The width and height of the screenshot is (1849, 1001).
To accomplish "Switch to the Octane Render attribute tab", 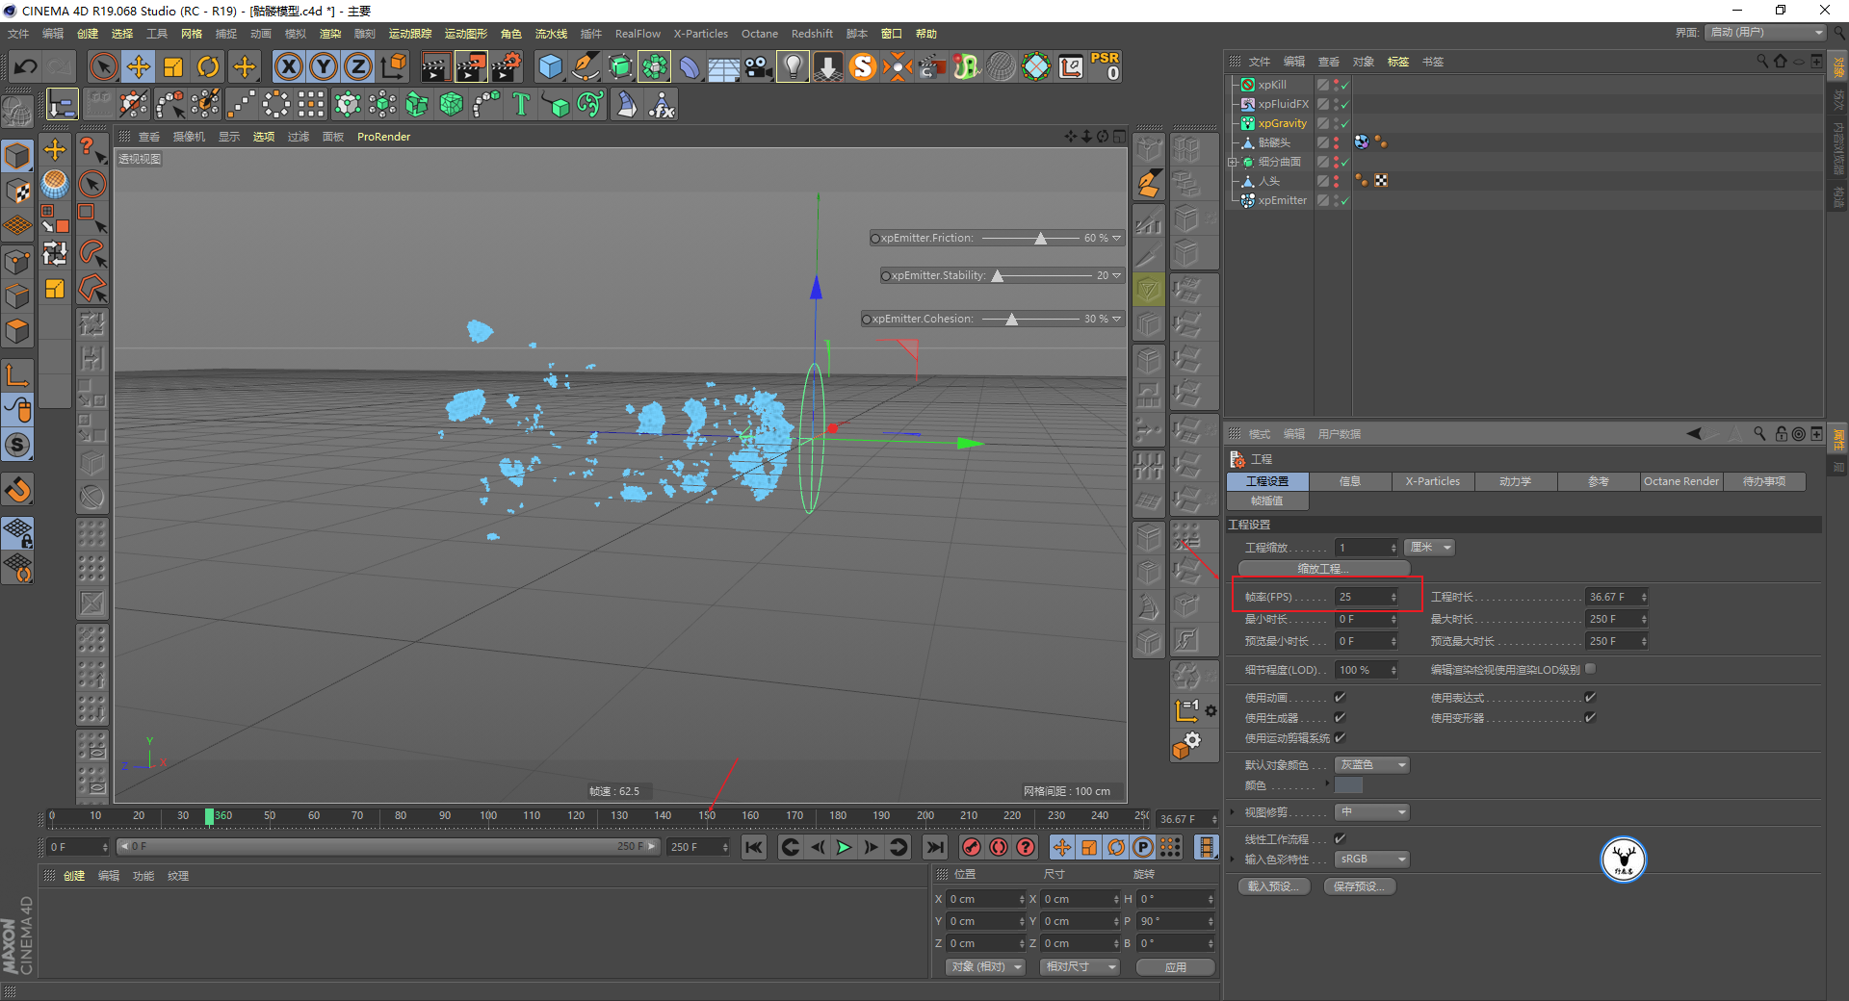I will [1681, 481].
